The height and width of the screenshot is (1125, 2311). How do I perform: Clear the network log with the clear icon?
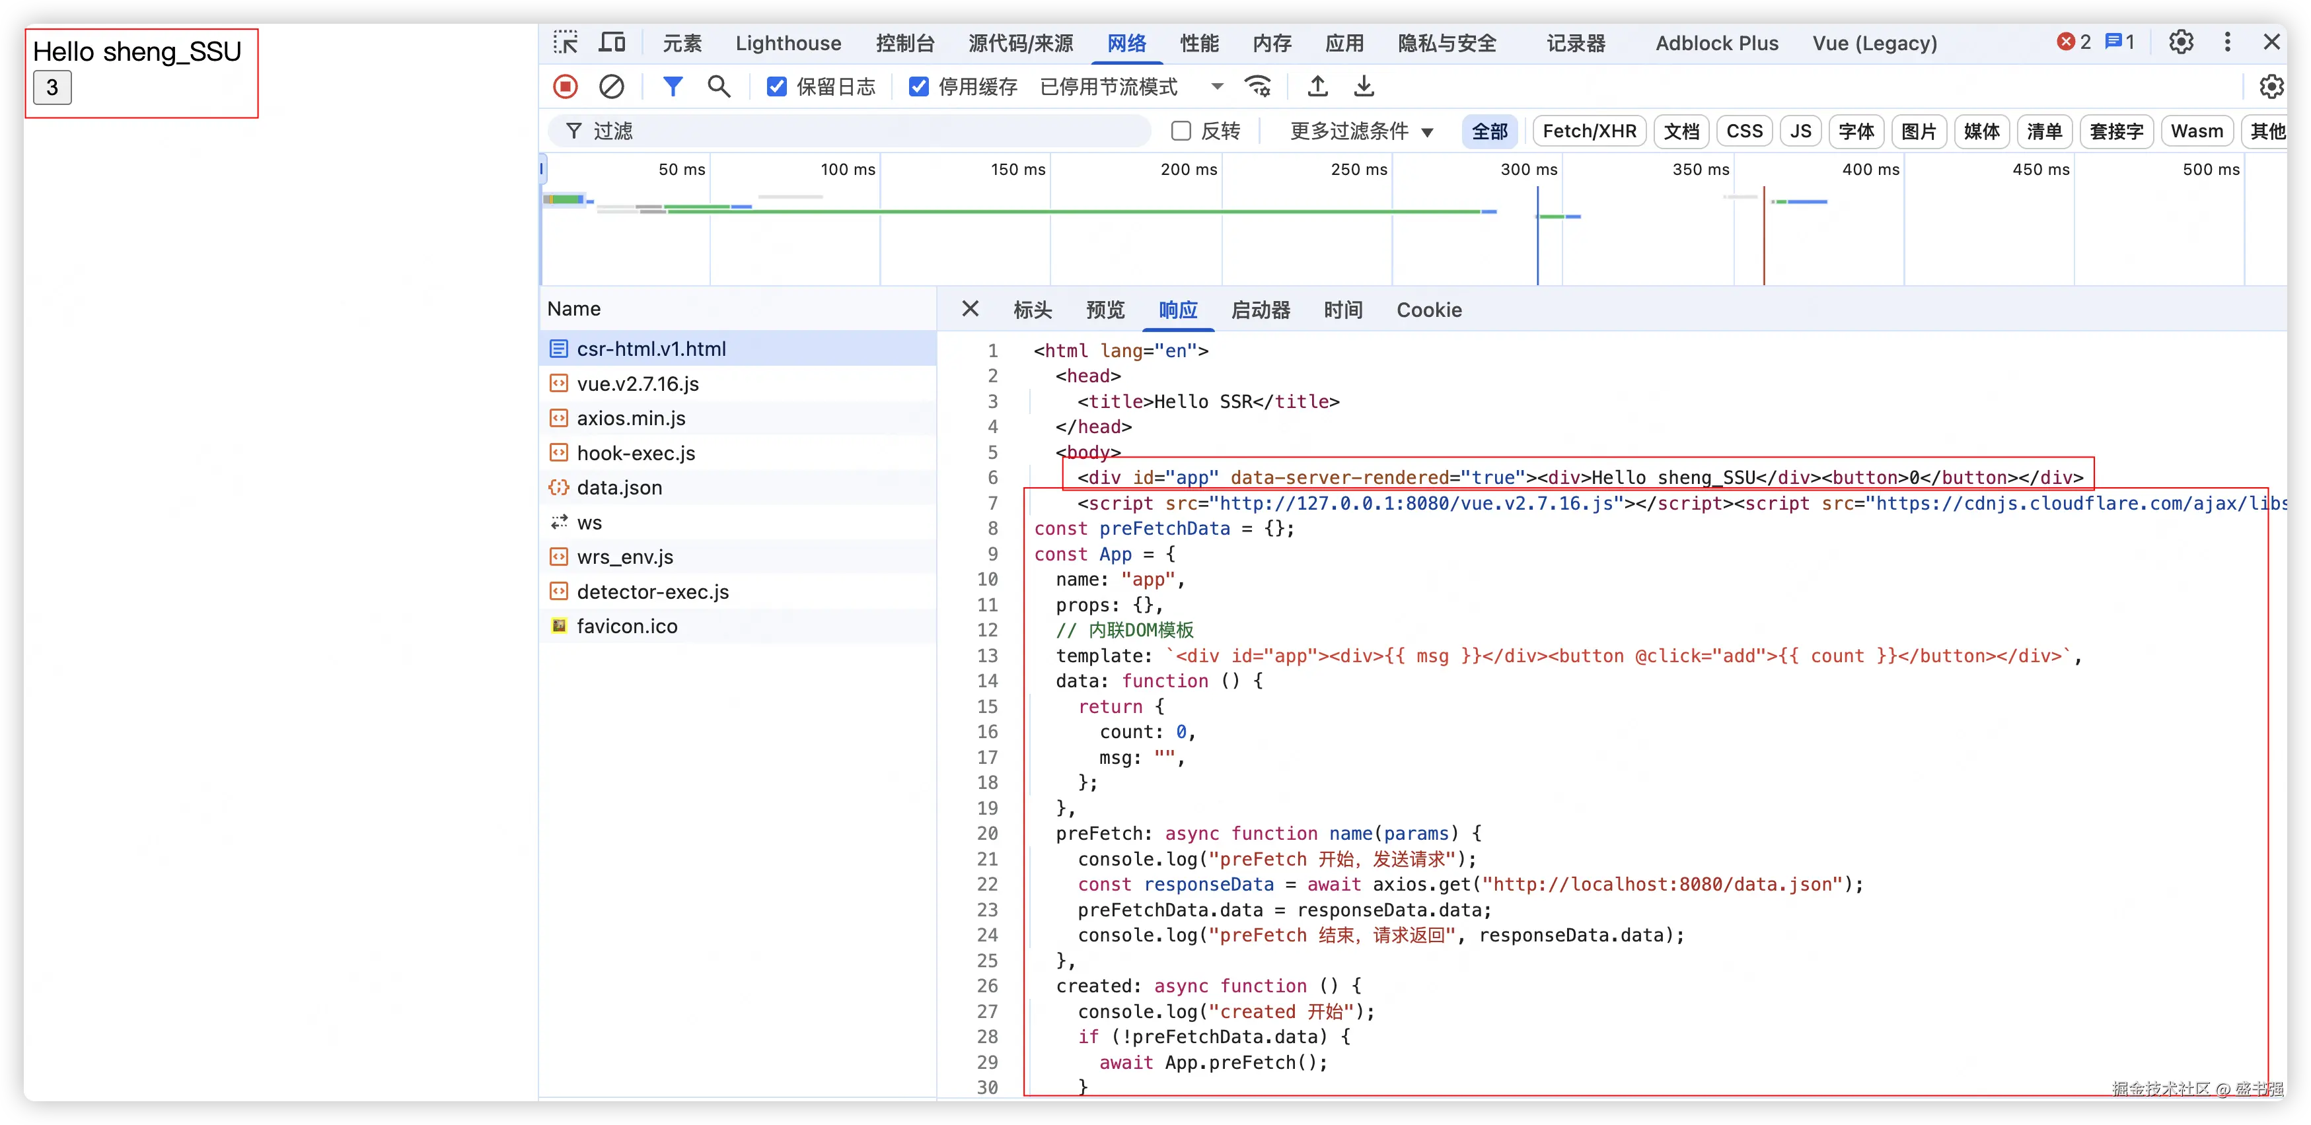[612, 86]
